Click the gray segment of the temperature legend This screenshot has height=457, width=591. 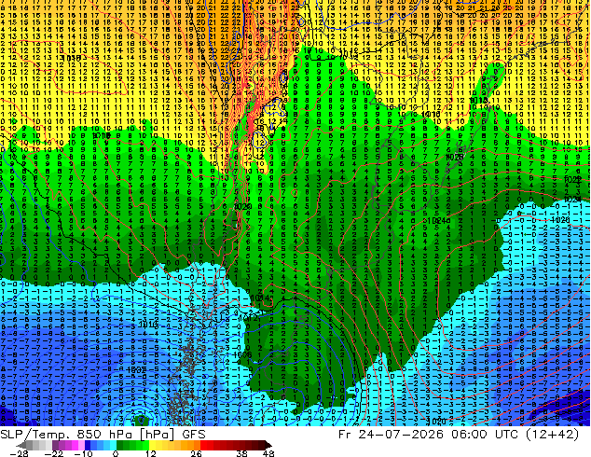(30, 445)
